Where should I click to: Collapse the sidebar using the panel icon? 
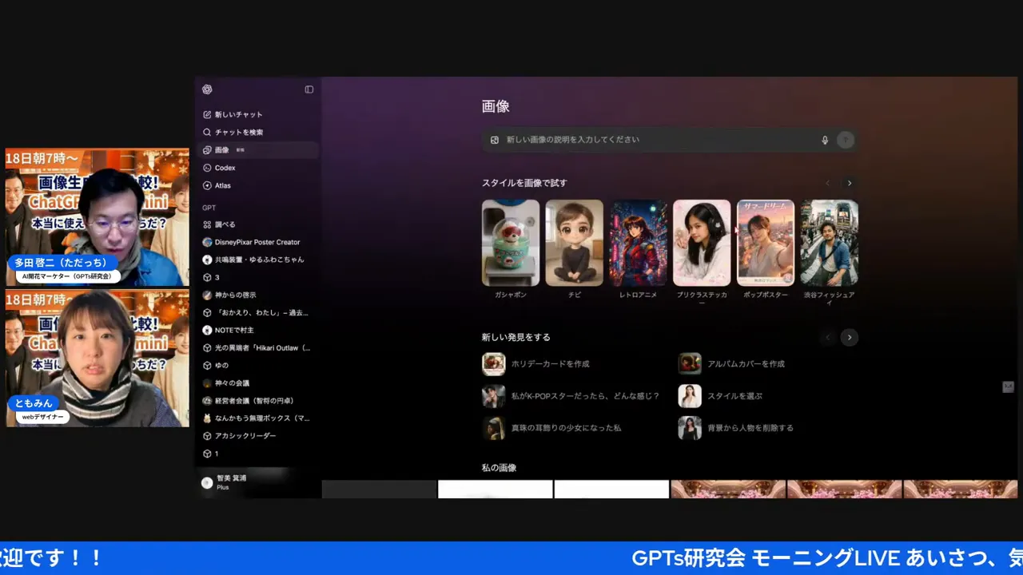click(308, 89)
